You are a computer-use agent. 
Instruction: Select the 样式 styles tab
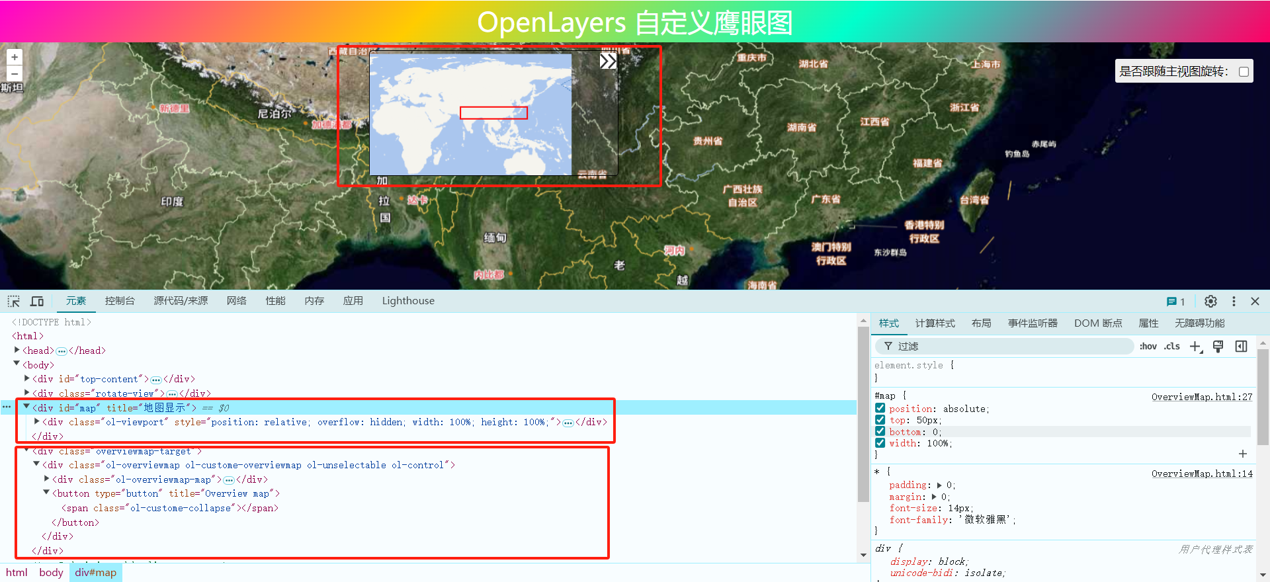point(888,323)
